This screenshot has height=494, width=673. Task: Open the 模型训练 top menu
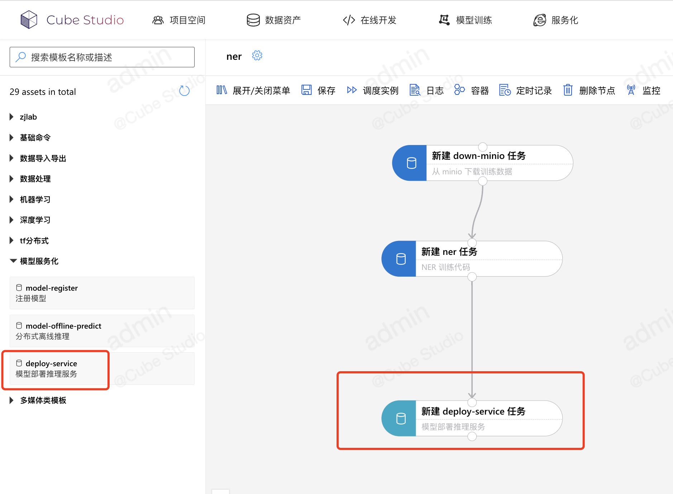point(466,20)
